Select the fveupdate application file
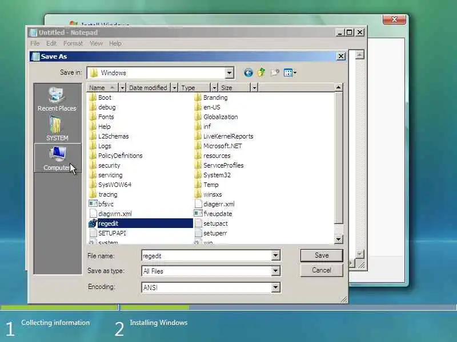The width and height of the screenshot is (457, 342). click(x=213, y=214)
